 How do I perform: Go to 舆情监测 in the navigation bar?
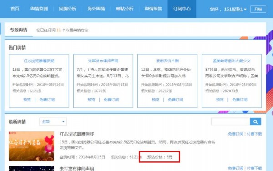(39, 9)
